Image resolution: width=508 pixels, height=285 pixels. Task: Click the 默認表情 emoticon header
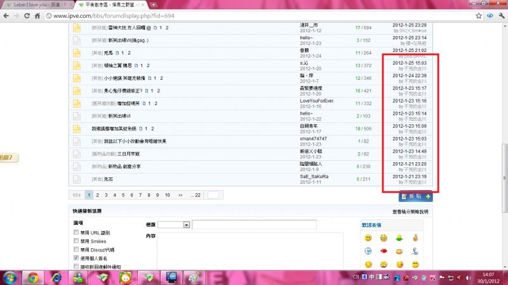[x=371, y=225]
